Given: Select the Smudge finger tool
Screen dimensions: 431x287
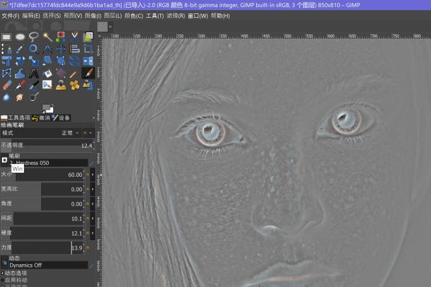Looking at the screenshot, I should coord(20,97).
